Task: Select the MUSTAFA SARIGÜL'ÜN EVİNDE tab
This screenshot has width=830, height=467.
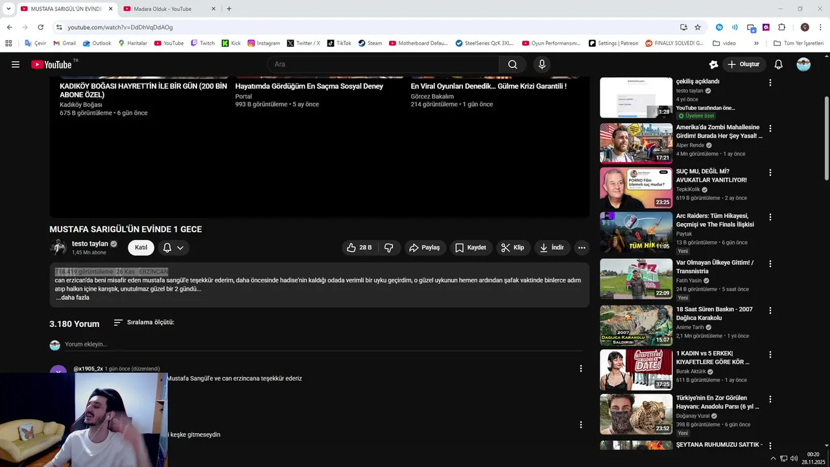Action: coord(66,9)
